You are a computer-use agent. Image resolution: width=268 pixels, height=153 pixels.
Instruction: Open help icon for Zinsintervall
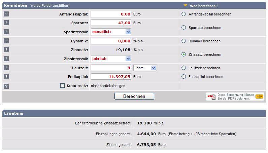coord(6,59)
